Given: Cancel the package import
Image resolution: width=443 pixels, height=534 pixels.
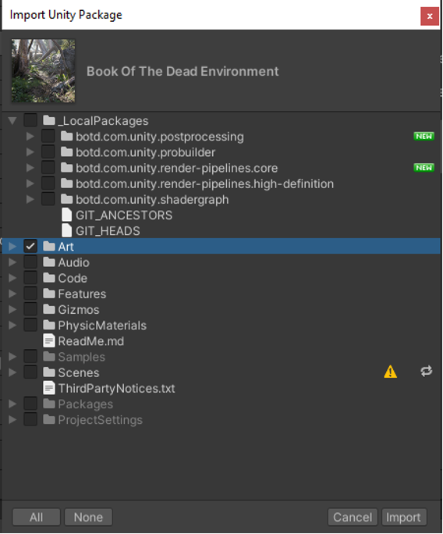Looking at the screenshot, I should 353,517.
